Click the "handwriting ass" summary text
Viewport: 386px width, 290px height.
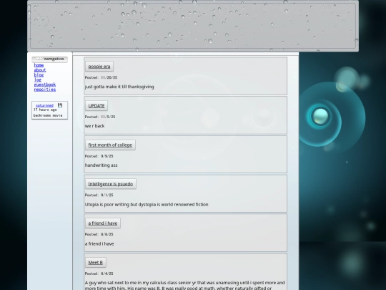[102, 165]
